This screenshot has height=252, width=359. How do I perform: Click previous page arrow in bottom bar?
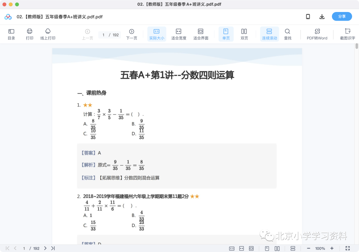[15, 248]
